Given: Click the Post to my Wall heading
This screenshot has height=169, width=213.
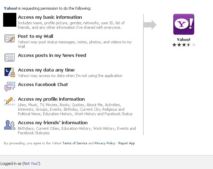Looking at the screenshot, I should [35, 36].
